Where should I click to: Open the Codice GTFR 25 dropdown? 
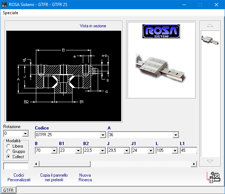[x=103, y=135]
